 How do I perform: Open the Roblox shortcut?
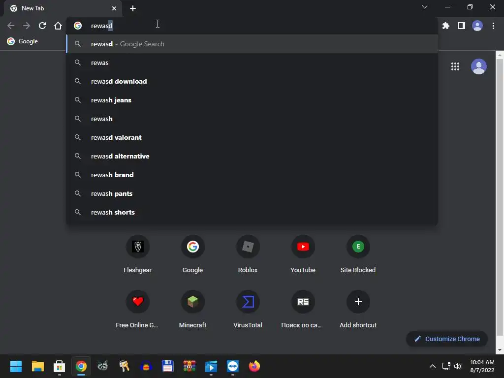click(248, 254)
